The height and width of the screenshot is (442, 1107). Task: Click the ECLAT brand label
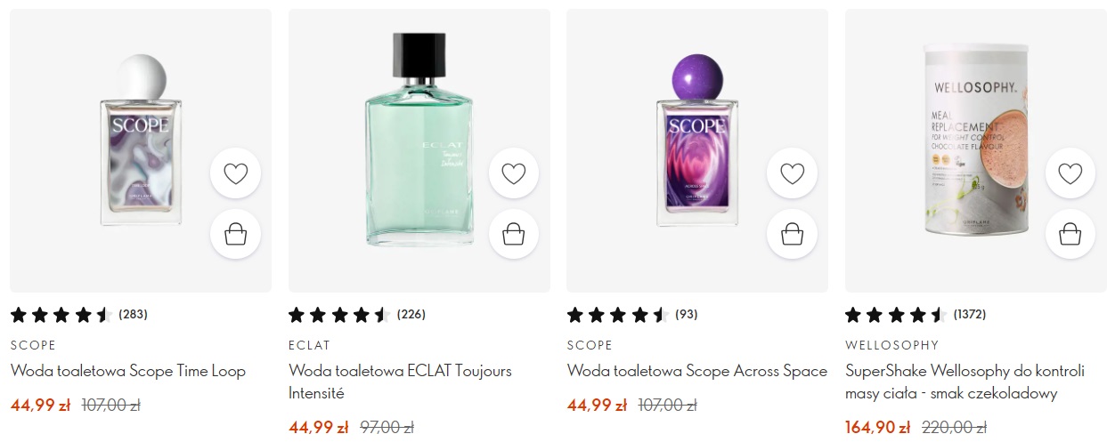309,345
